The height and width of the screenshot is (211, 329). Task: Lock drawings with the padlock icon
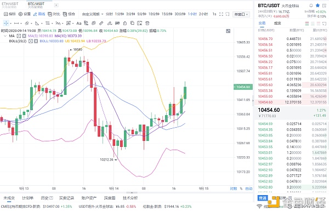(x=125, y=23)
